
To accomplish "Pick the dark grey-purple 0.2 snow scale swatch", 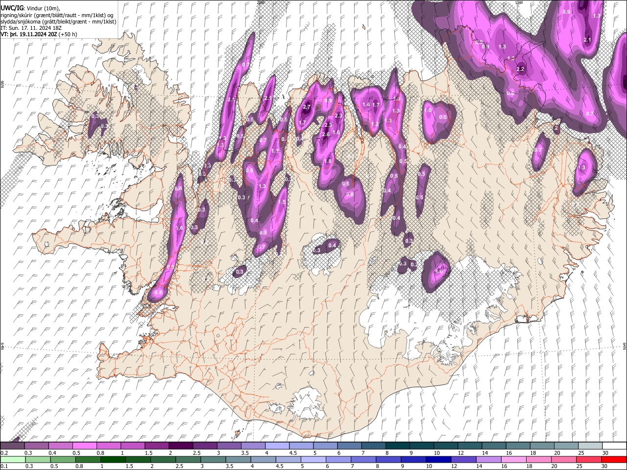I will (x=12, y=446).
